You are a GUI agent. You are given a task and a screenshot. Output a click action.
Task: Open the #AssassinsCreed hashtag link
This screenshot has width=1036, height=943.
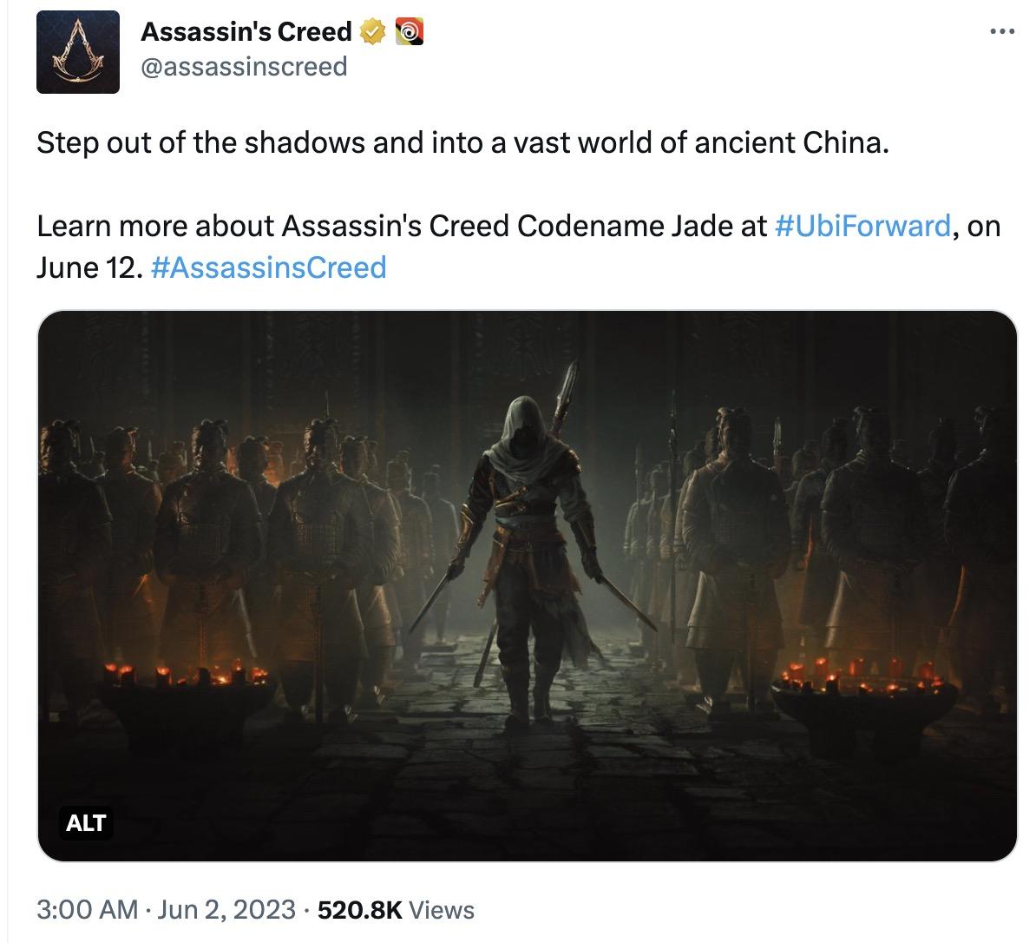tap(268, 267)
